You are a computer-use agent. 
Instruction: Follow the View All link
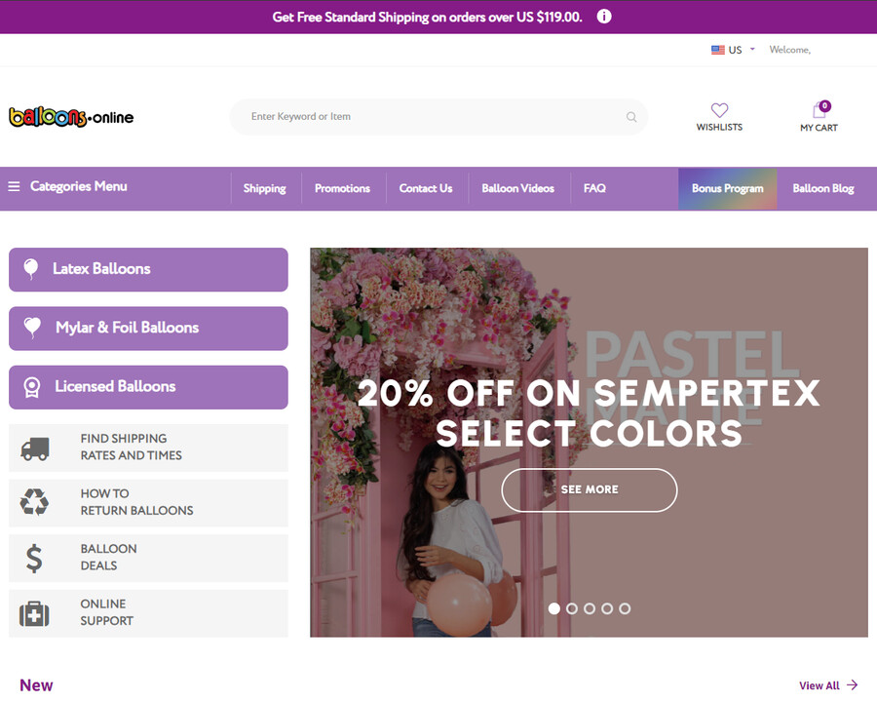pyautogui.click(x=827, y=685)
